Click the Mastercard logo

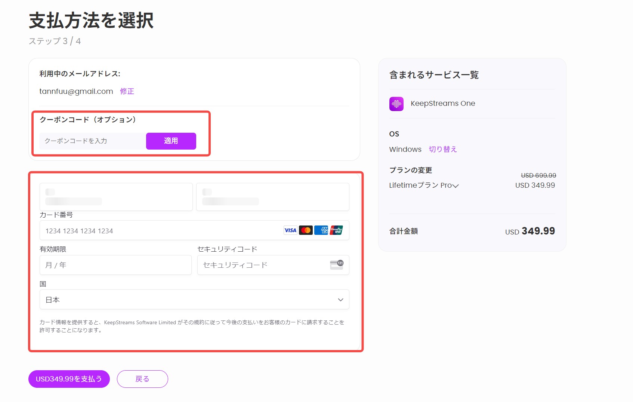pyautogui.click(x=306, y=230)
